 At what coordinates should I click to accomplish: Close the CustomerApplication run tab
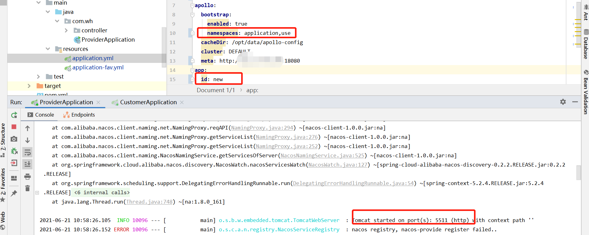pyautogui.click(x=182, y=102)
